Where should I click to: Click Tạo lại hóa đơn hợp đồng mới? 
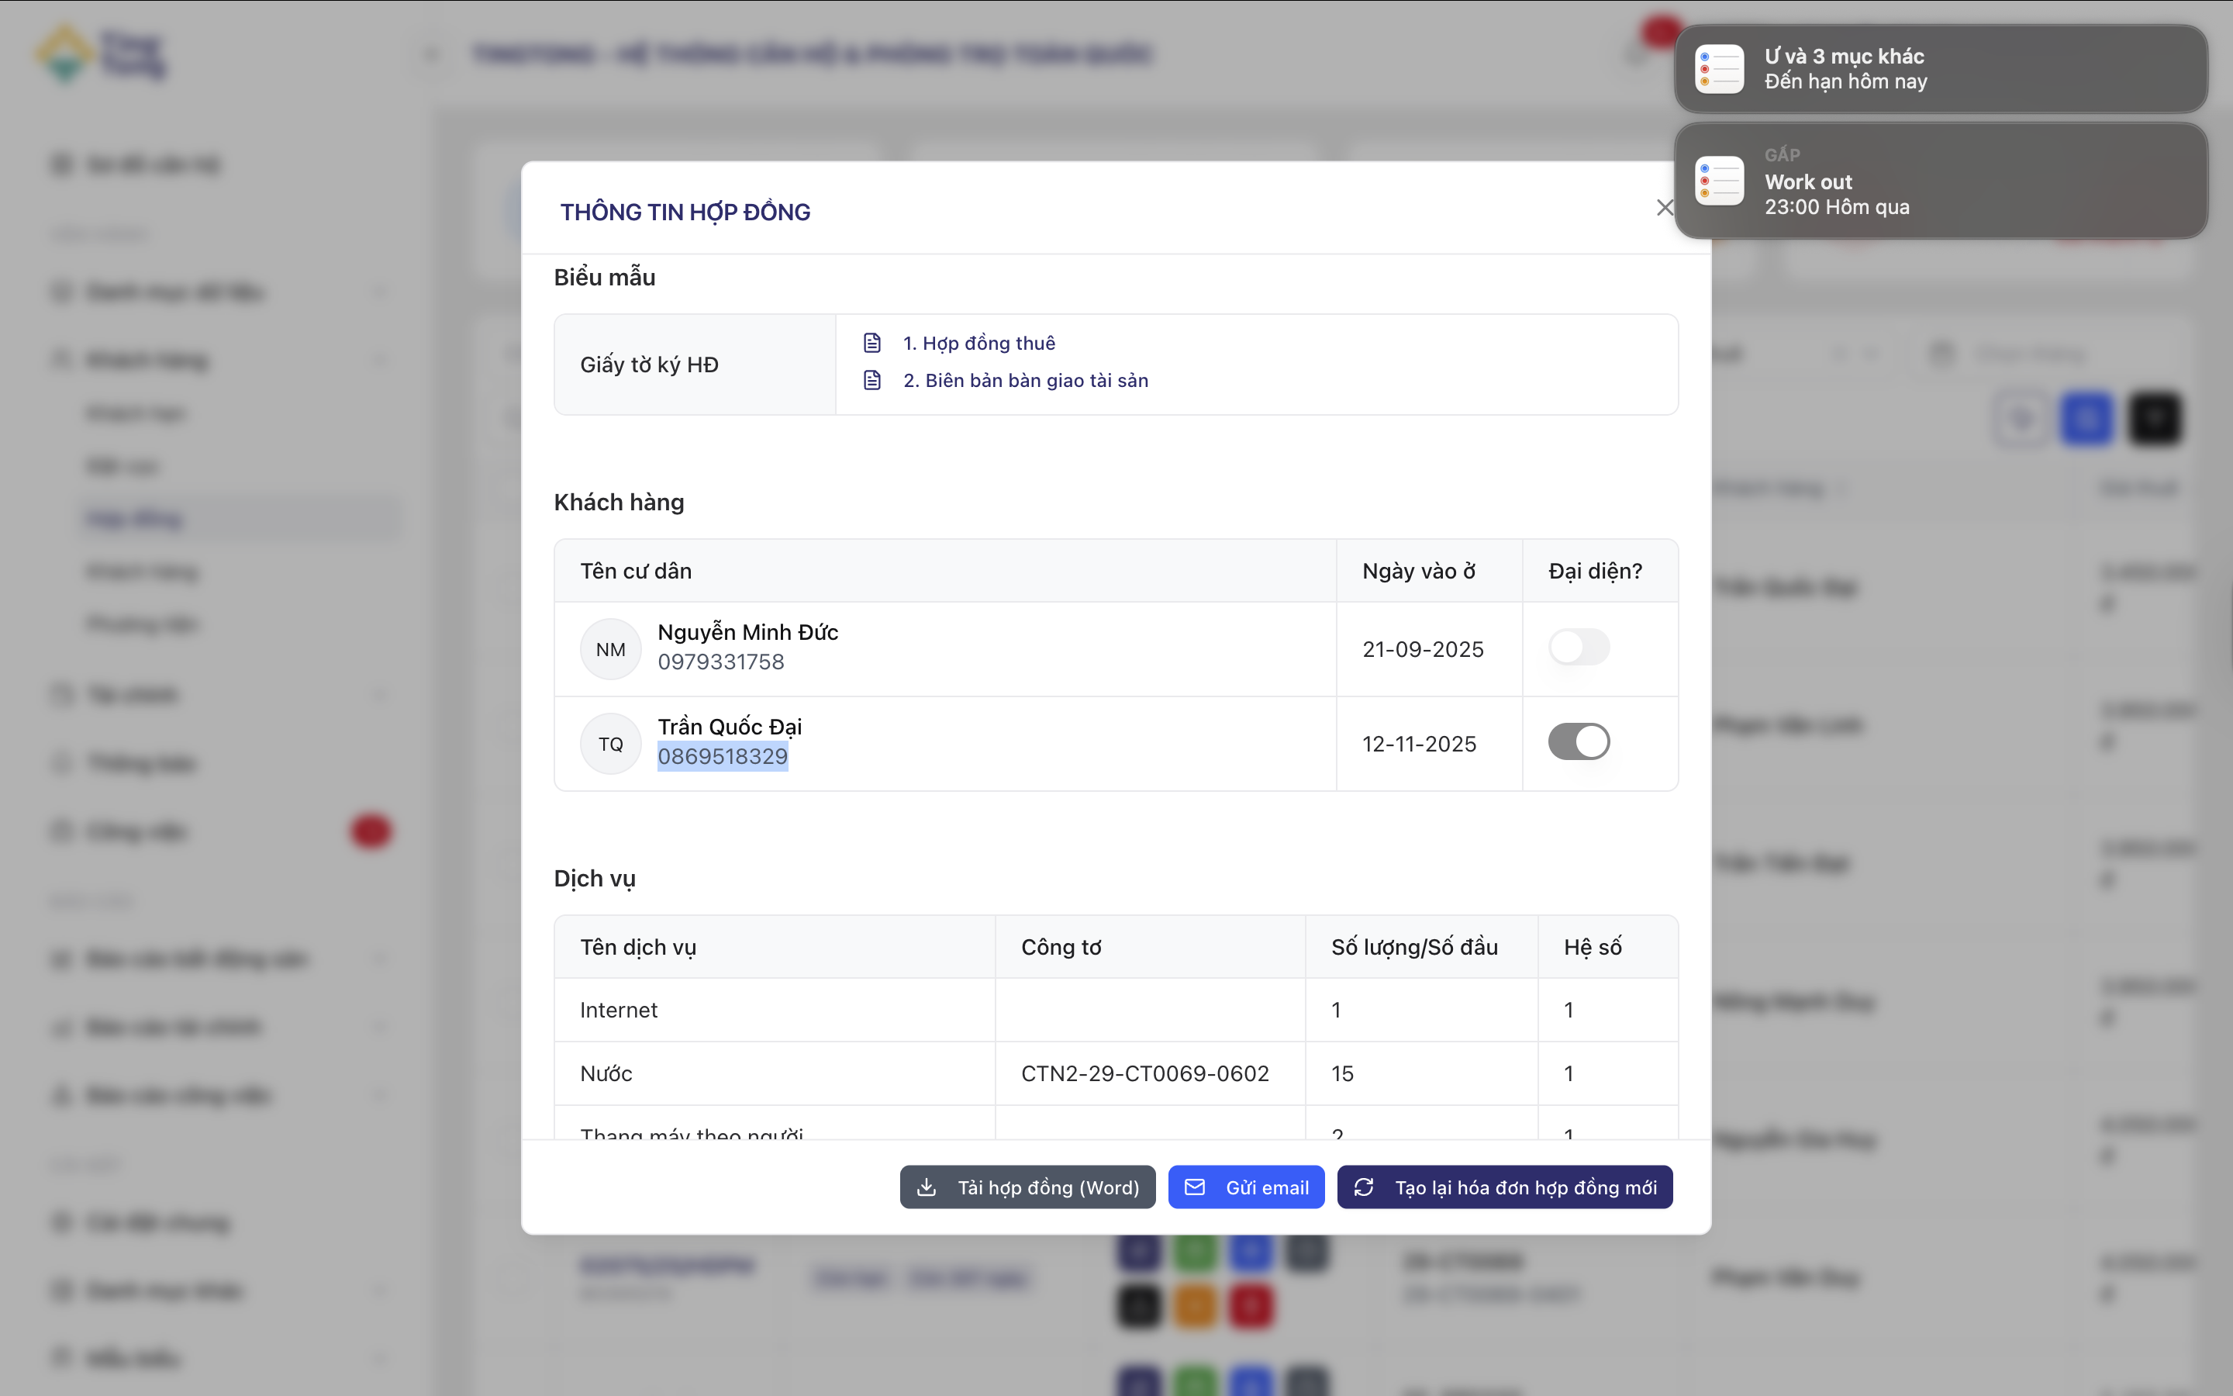tap(1524, 1187)
